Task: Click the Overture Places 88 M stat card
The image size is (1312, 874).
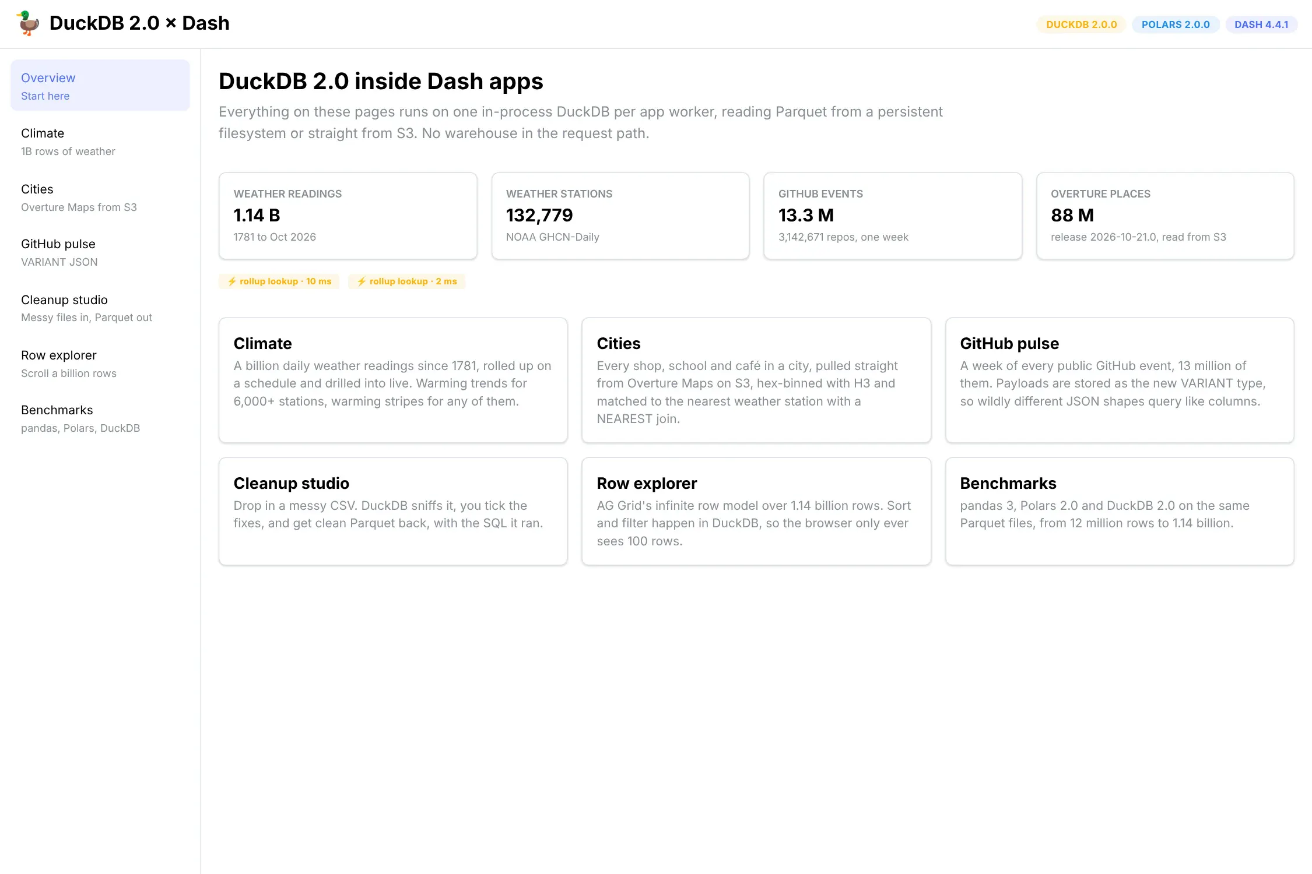Action: tap(1165, 216)
